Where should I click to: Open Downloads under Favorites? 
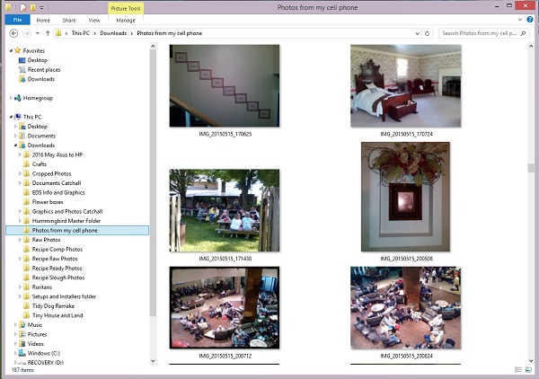41,79
